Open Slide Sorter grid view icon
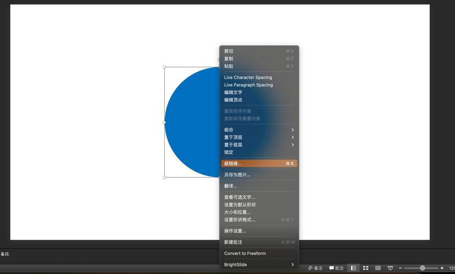Viewport: 455px width, 274px height. click(x=365, y=268)
